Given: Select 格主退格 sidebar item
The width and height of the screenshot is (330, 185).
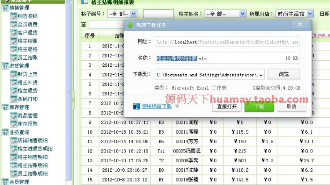Looking at the screenshot, I should click(27, 49).
